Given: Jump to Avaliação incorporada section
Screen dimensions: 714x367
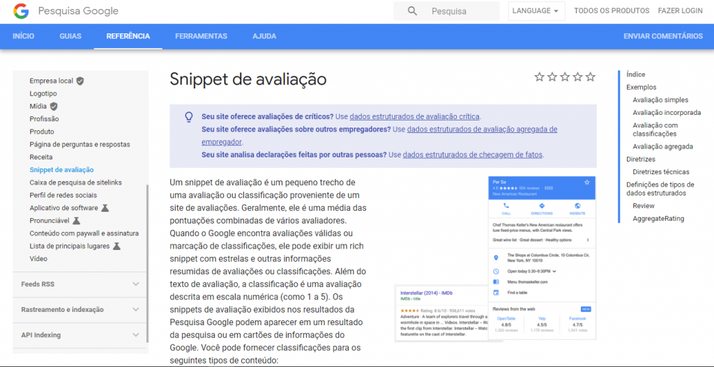Looking at the screenshot, I should coord(667,113).
